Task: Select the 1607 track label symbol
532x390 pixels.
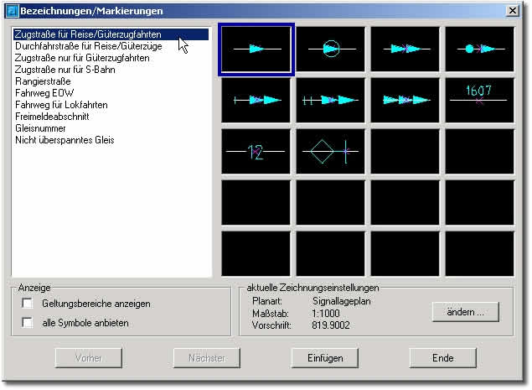Action: (x=480, y=100)
